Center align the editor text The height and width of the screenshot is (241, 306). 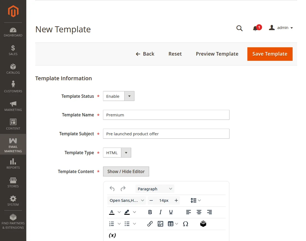tap(199, 212)
